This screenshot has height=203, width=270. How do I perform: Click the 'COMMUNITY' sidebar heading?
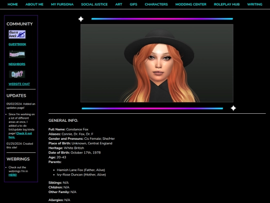(x=19, y=24)
